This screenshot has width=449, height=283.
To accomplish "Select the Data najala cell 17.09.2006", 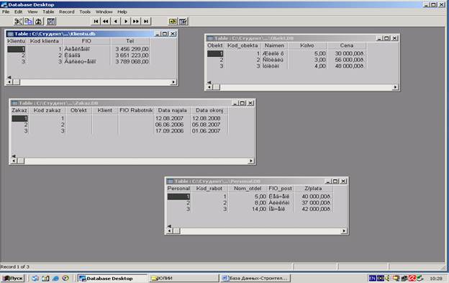I will point(173,131).
